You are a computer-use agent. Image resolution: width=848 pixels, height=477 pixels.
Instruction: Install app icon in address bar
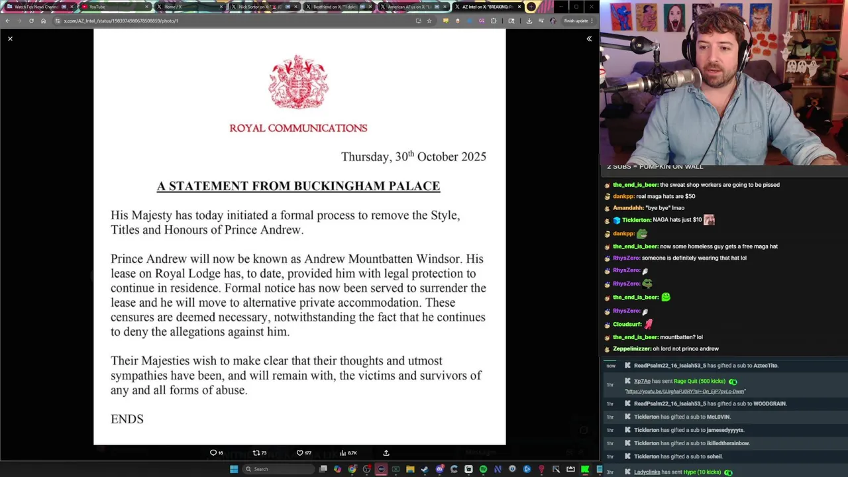(418, 21)
